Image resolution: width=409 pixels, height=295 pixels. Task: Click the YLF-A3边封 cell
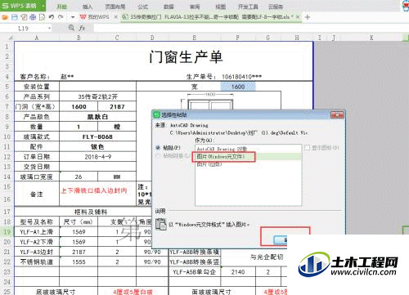pos(37,252)
